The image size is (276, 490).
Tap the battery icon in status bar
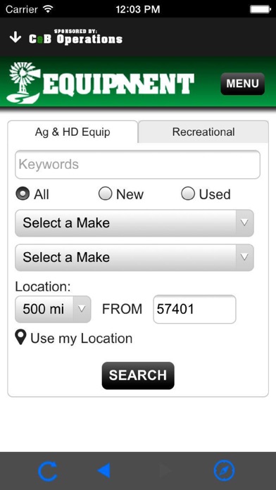click(260, 9)
